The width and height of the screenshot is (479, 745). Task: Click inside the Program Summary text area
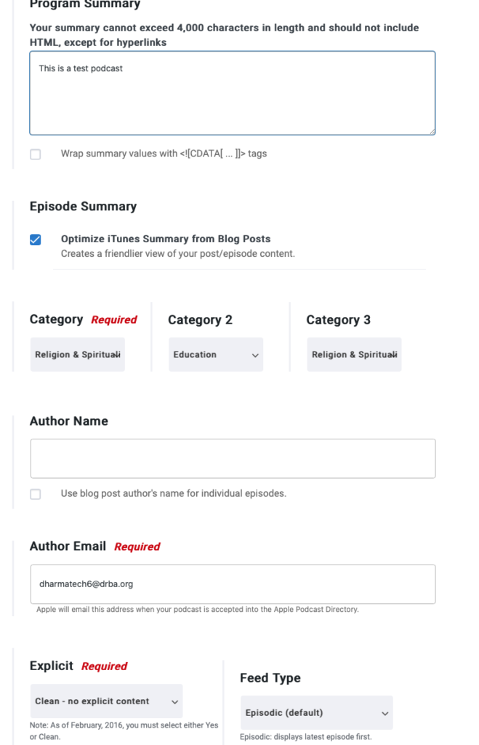coord(232,93)
